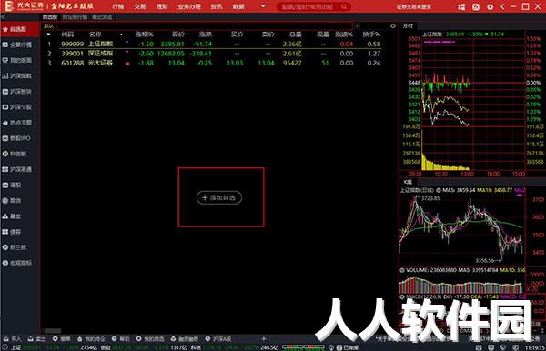
Task: Add a new tab with bottom plus icon
Action: pos(264,338)
